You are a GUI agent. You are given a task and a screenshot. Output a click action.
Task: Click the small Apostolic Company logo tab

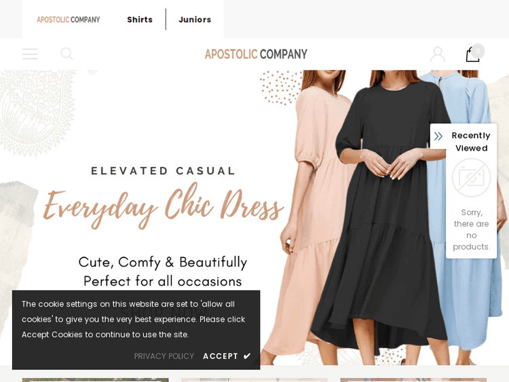pyautogui.click(x=68, y=20)
